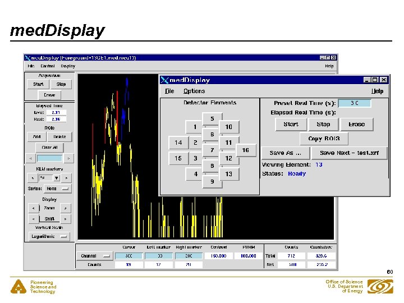Step KLM marker to previous element
Viewport: 404px width, 303px height.
coord(33,178)
